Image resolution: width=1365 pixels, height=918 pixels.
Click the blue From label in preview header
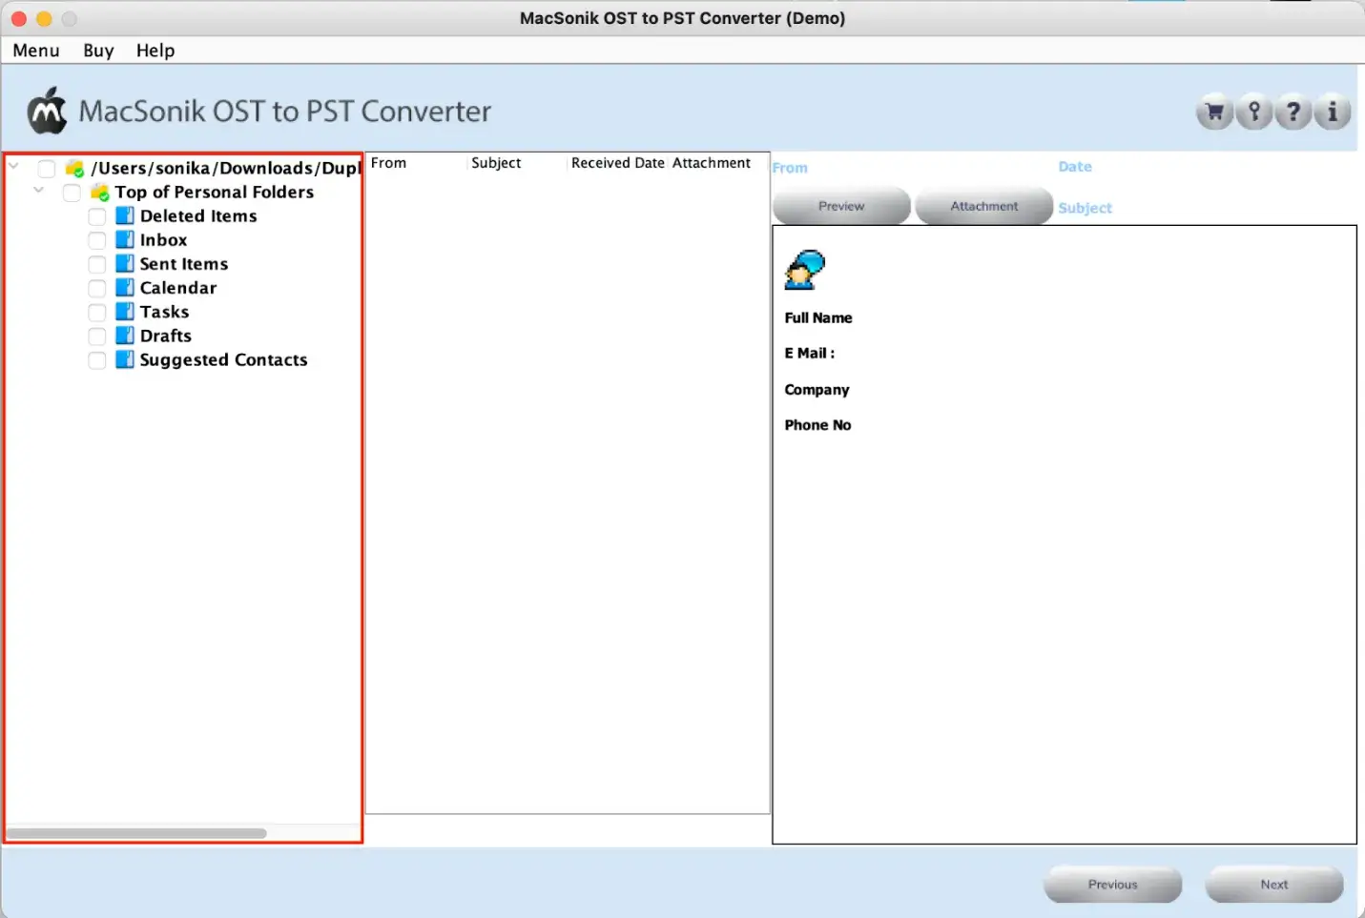point(790,168)
